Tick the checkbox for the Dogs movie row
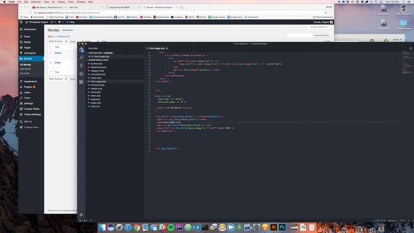 (x=50, y=63)
